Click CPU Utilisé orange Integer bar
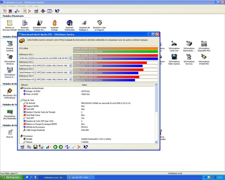 pyautogui.click(x=115, y=48)
